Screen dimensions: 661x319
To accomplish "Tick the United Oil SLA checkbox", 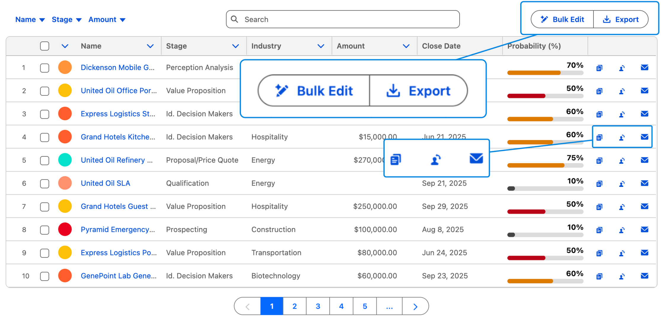I will (x=44, y=183).
